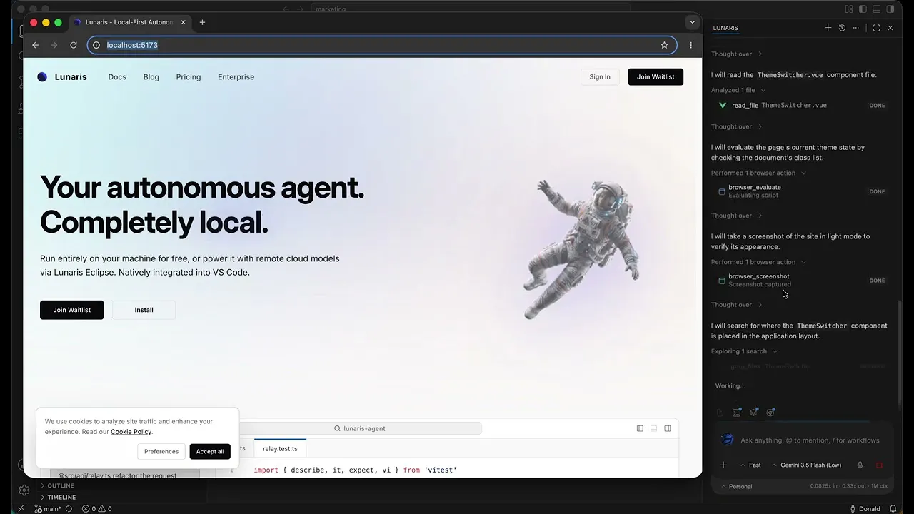
Task: Open the errors and warnings indicator
Action: 97,509
